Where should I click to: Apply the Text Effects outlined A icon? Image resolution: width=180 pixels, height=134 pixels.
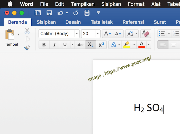click(114, 45)
